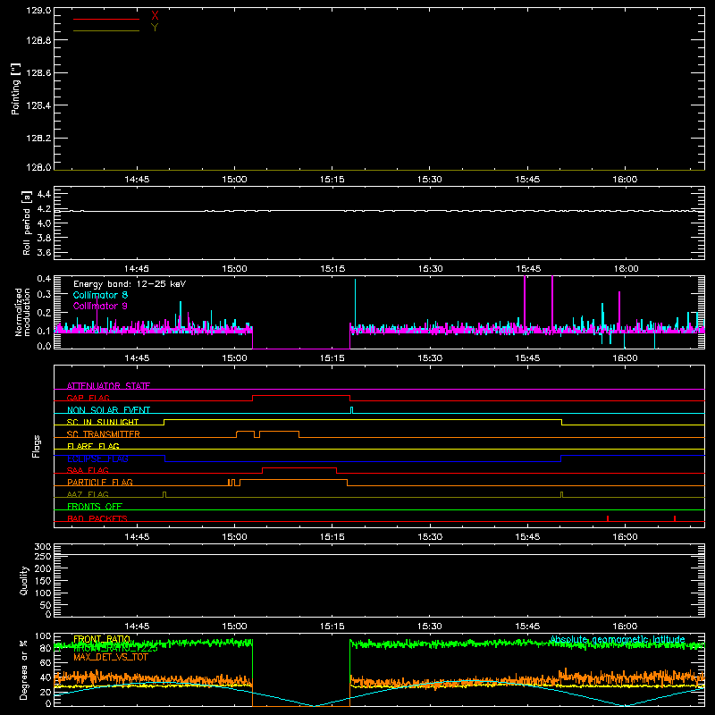Select the red 'X' legend letter

155,16
